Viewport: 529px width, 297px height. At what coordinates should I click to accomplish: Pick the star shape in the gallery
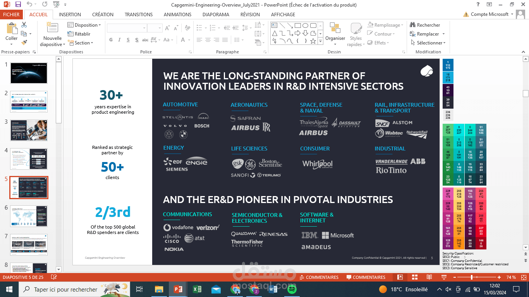(313, 41)
